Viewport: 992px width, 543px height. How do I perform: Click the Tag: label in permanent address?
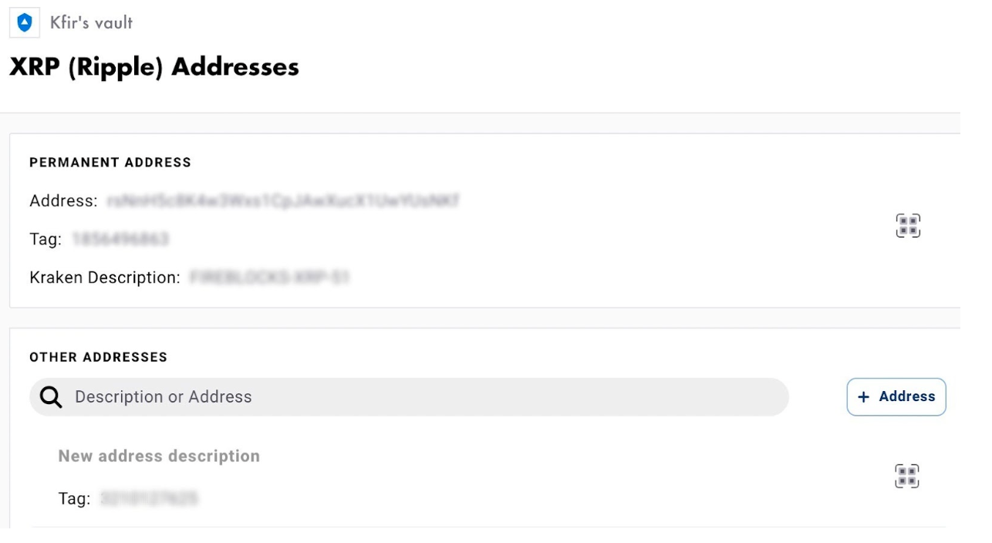tap(46, 240)
